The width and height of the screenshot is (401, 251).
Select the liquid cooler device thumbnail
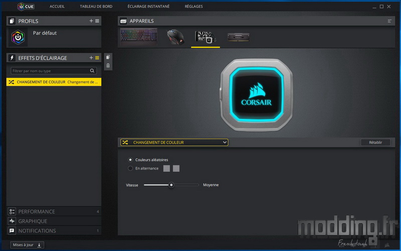206,37
